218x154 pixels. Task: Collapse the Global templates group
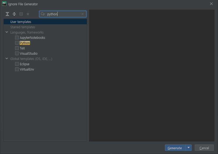pos(7,59)
